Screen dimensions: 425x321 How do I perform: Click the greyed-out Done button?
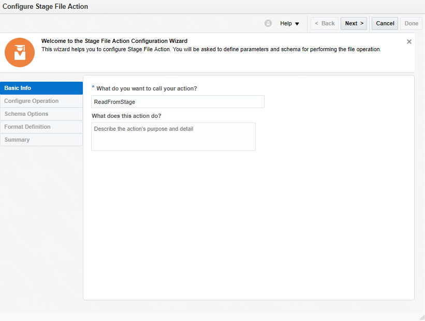coord(412,23)
